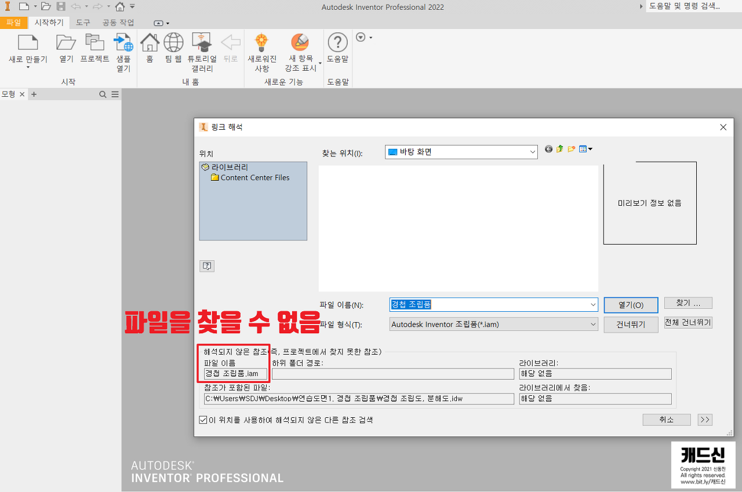Click the quick access Open folder icon
742x492 pixels.
pos(46,7)
